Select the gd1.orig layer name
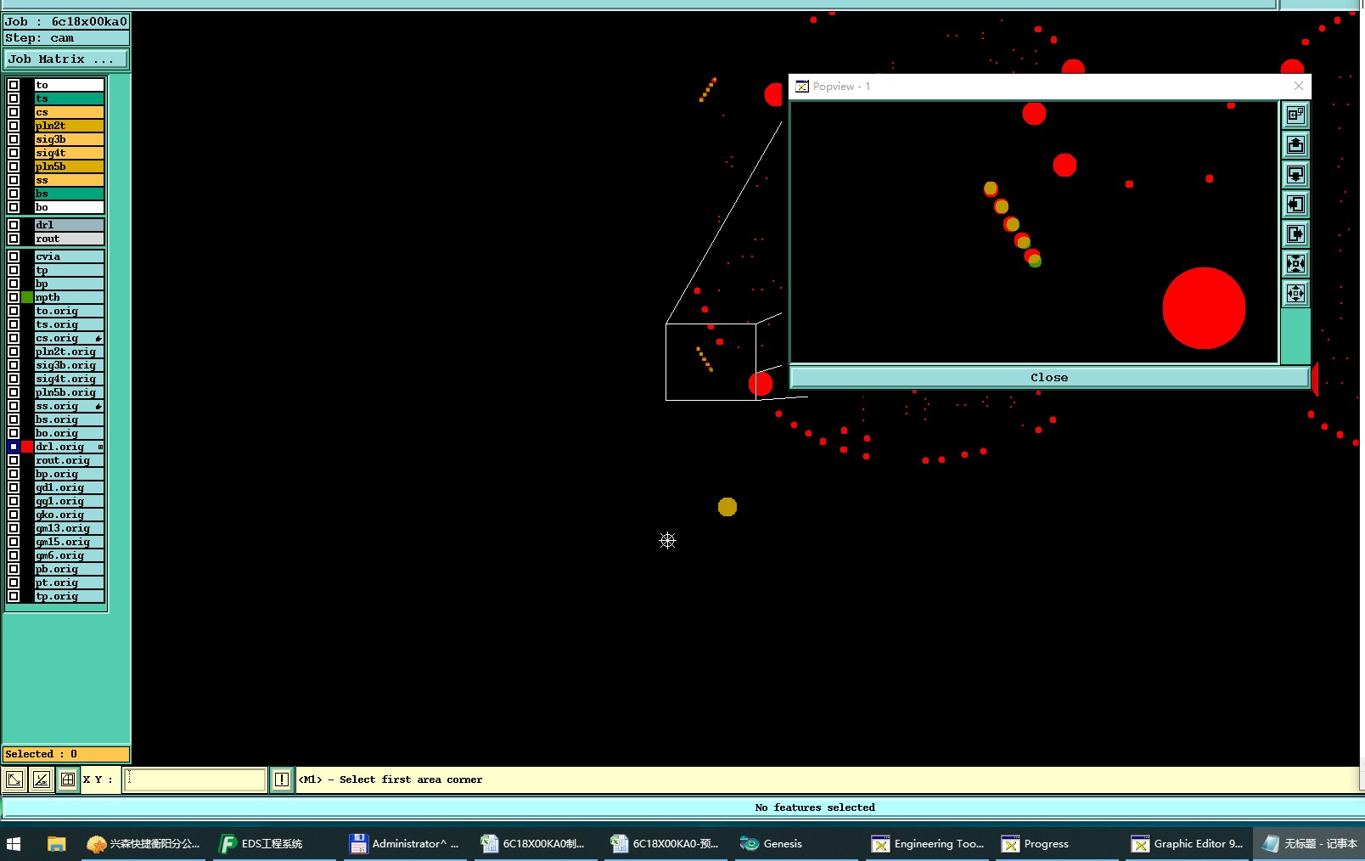The image size is (1365, 861). tap(69, 487)
